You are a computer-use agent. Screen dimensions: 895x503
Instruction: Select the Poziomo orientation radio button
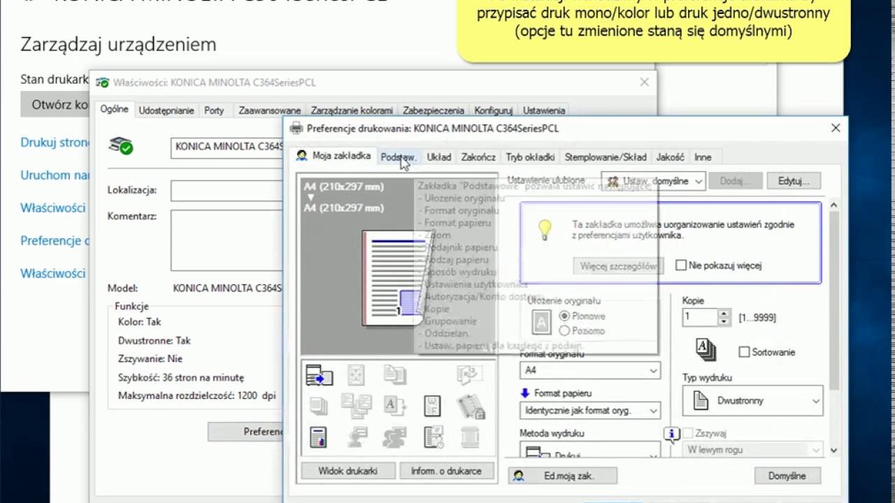pyautogui.click(x=565, y=330)
